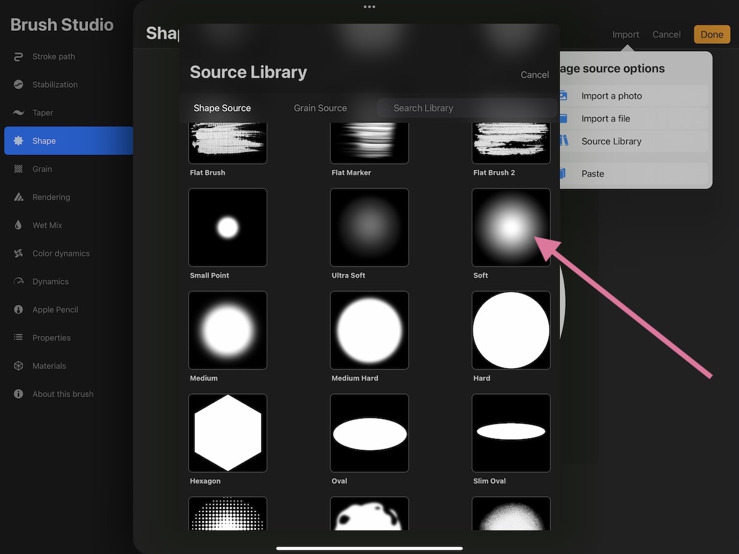The height and width of the screenshot is (554, 739).
Task: Click the Dynamics gauge icon
Action: click(18, 281)
